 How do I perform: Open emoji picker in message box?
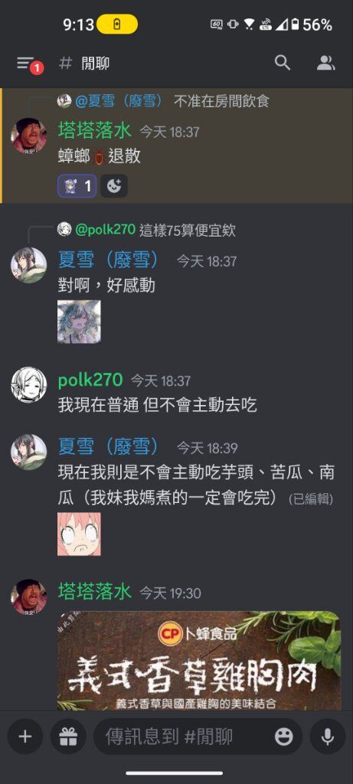[x=283, y=736]
